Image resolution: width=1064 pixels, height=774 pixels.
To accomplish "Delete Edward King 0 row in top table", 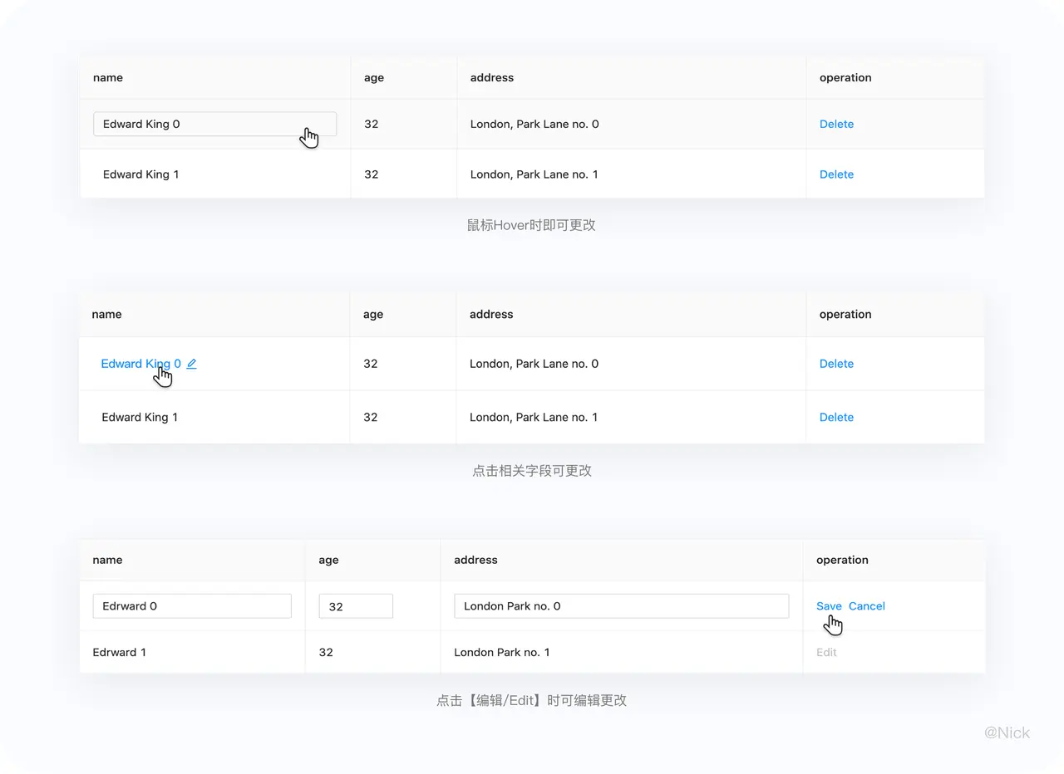I will click(x=836, y=124).
